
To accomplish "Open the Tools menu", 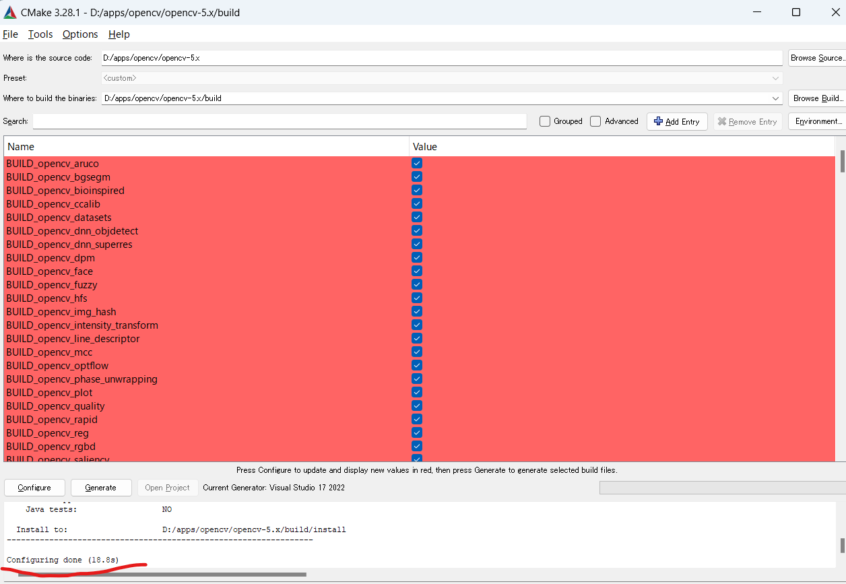I will pyautogui.click(x=40, y=34).
